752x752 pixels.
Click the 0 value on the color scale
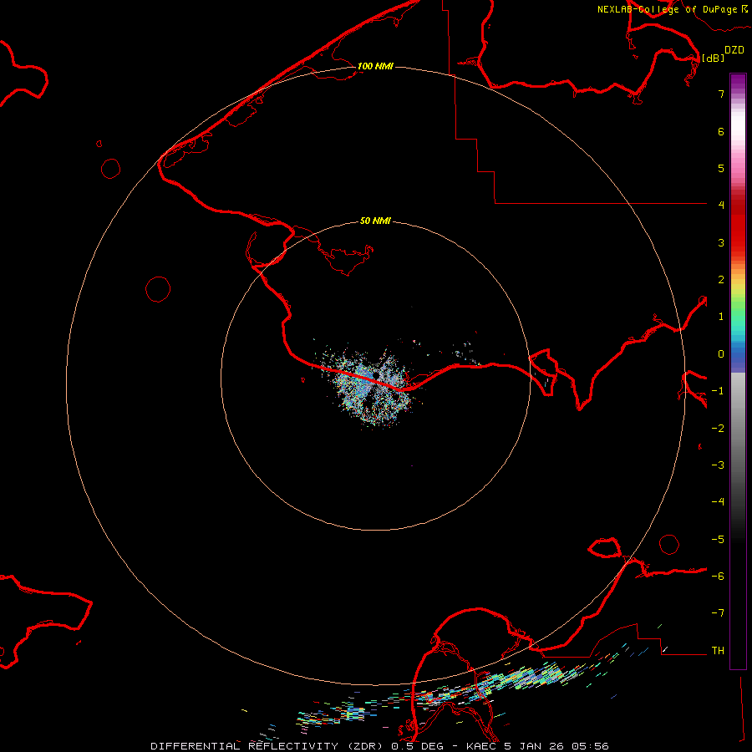click(x=721, y=354)
